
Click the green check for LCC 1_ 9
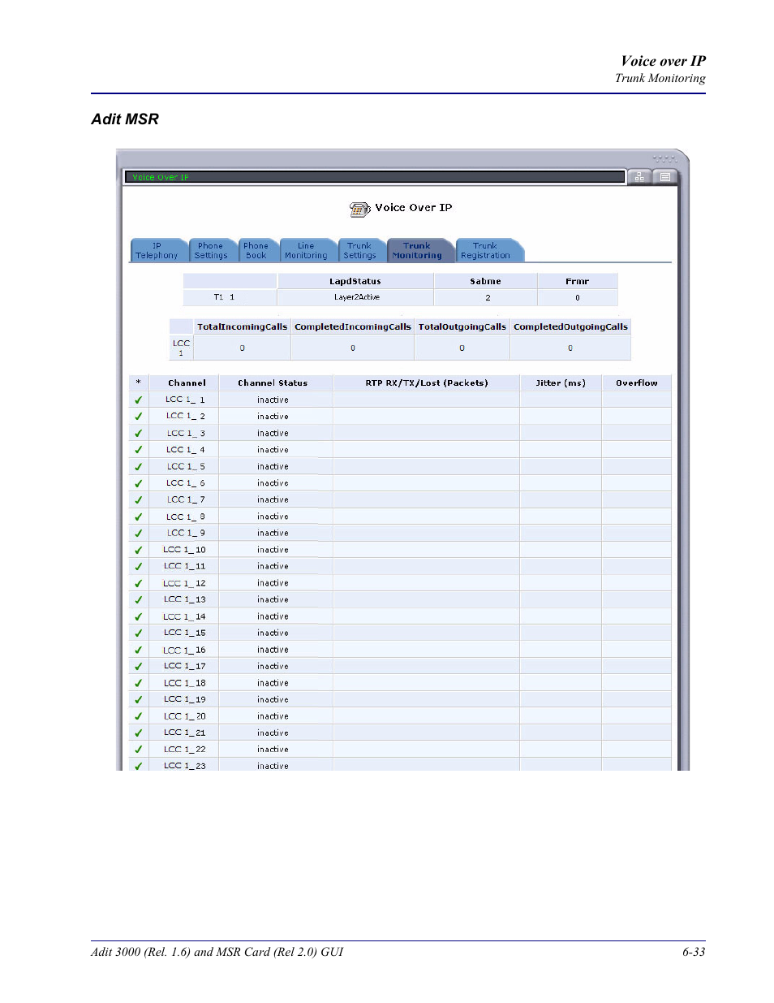[138, 533]
